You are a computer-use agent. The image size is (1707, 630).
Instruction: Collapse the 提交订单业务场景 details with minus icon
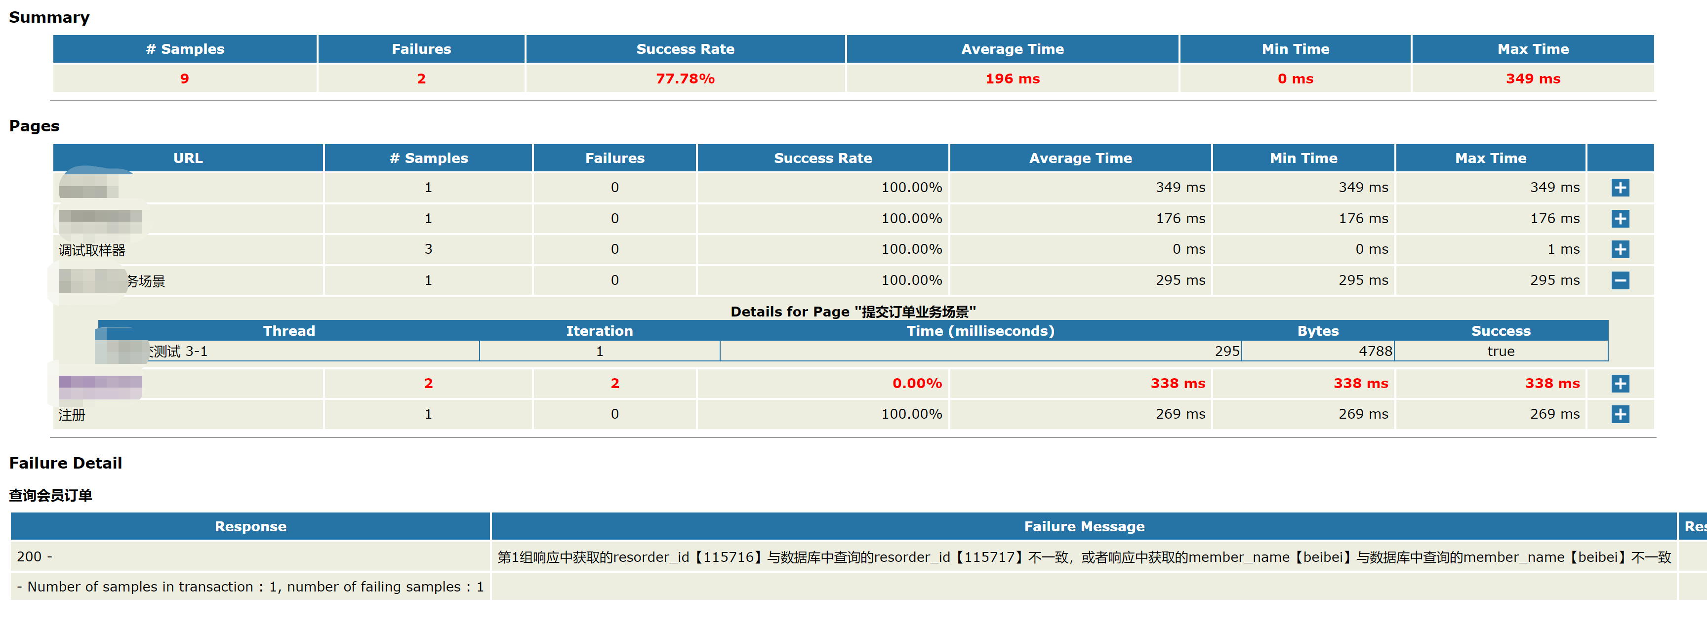1620,281
